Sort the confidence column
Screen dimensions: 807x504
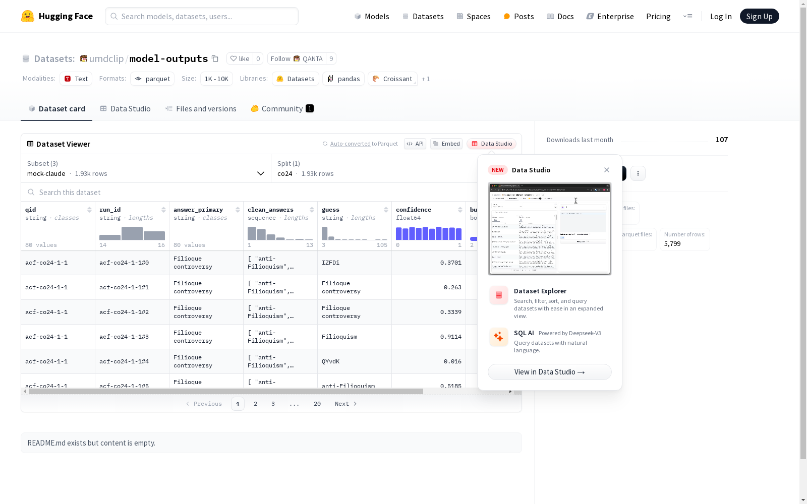(460, 210)
